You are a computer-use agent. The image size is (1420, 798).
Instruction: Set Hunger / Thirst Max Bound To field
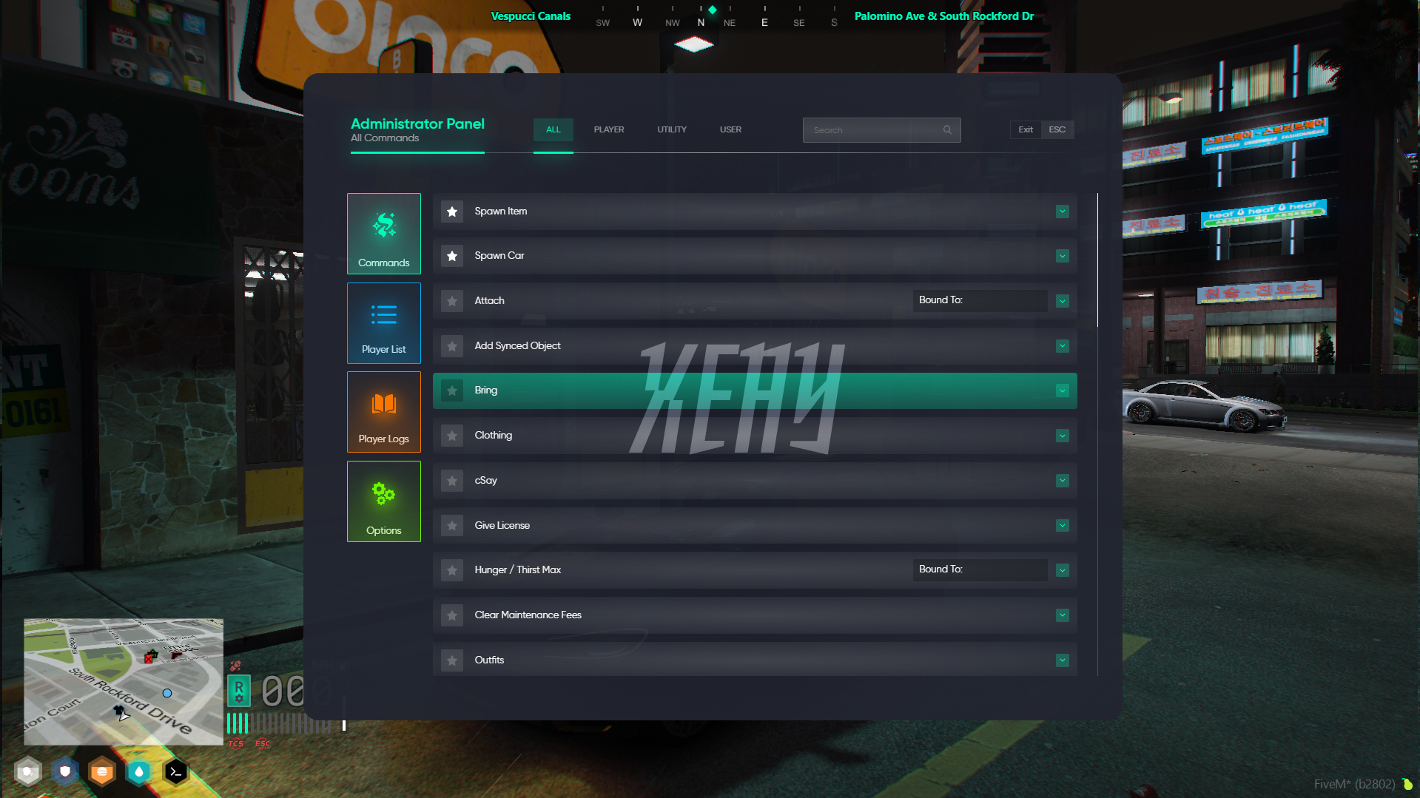pyautogui.click(x=980, y=569)
